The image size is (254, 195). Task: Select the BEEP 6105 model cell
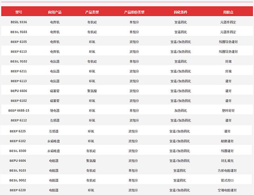coord(19,42)
